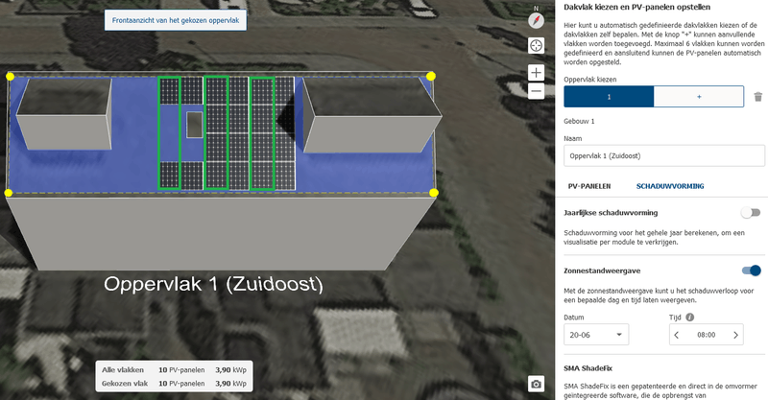Enable Jaarlijkse schaduwvorming toggle
Image resolution: width=768 pixels, height=400 pixels.
(x=751, y=213)
